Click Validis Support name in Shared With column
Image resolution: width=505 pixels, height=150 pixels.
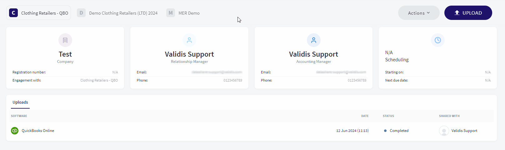click(464, 131)
